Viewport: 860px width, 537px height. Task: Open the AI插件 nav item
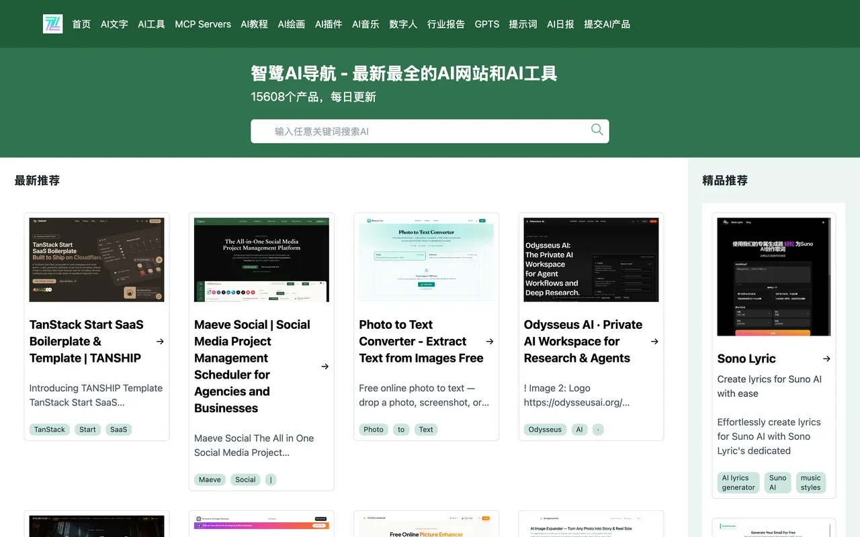coord(329,24)
